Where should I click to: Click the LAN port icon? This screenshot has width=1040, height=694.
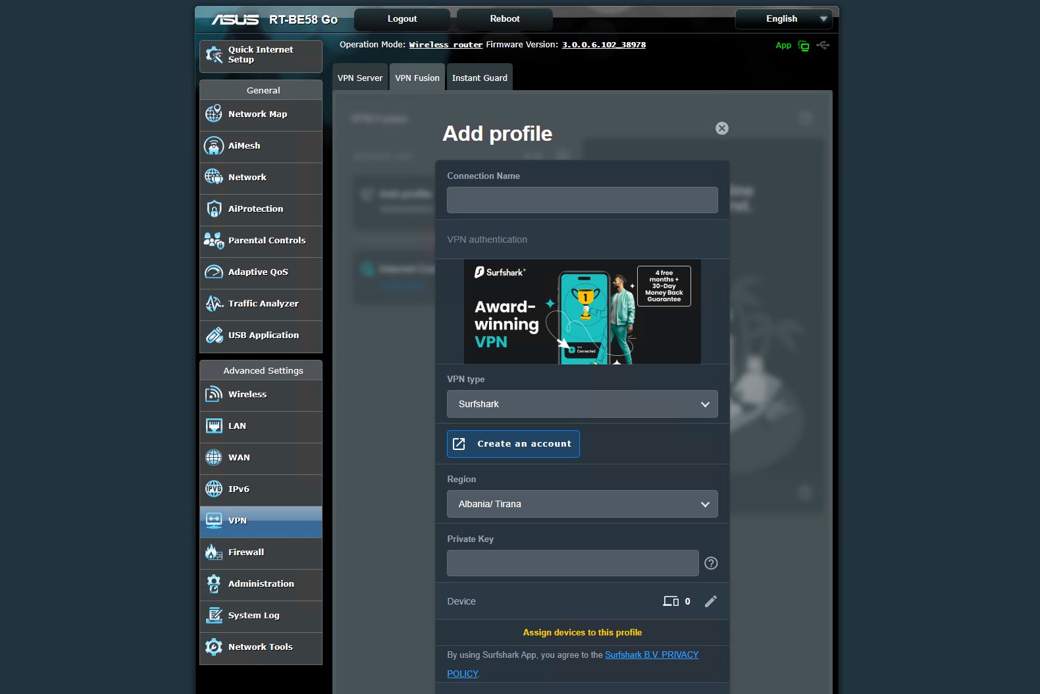point(214,426)
